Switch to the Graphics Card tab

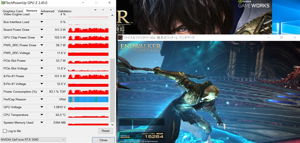coord(13,11)
